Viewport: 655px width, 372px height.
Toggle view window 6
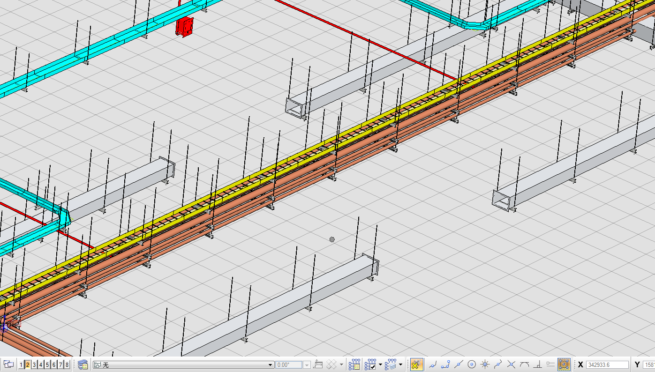pos(54,365)
